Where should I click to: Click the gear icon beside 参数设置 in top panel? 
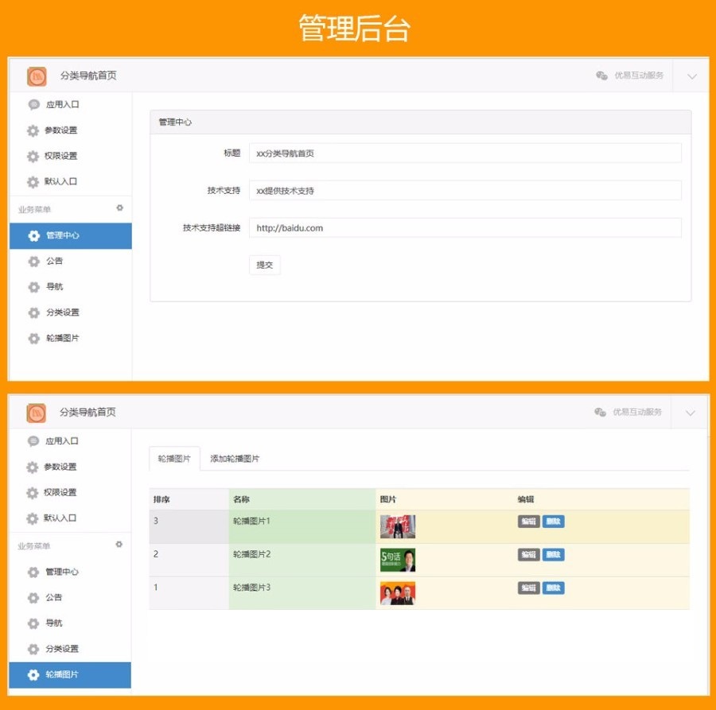pos(33,130)
